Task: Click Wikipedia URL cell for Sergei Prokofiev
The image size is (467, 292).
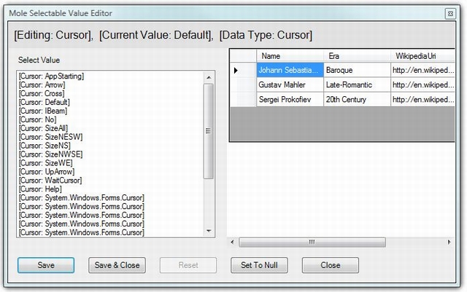Action: 423,99
